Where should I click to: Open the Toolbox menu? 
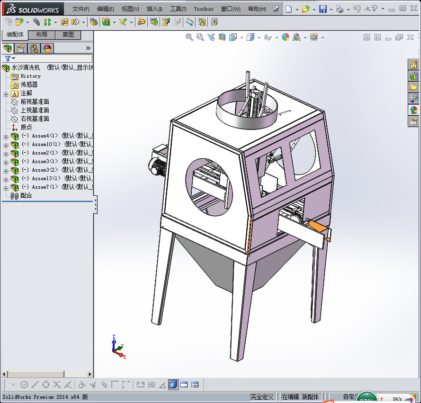[204, 9]
